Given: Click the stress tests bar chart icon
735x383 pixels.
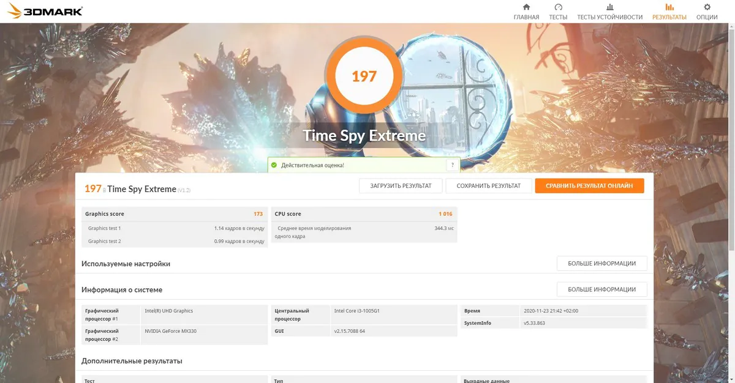Looking at the screenshot, I should [x=610, y=7].
